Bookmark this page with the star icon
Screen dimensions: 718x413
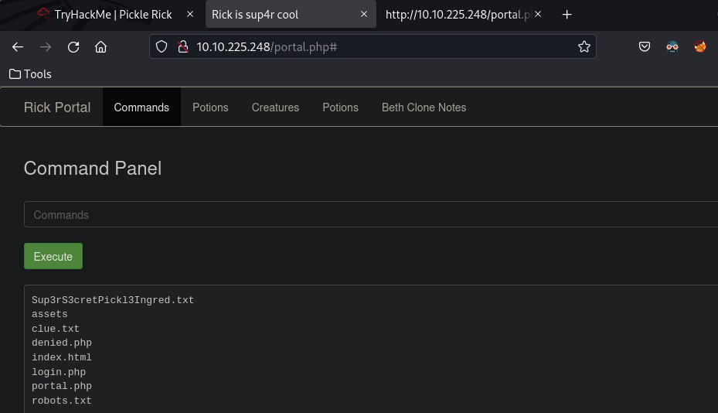pyautogui.click(x=584, y=47)
